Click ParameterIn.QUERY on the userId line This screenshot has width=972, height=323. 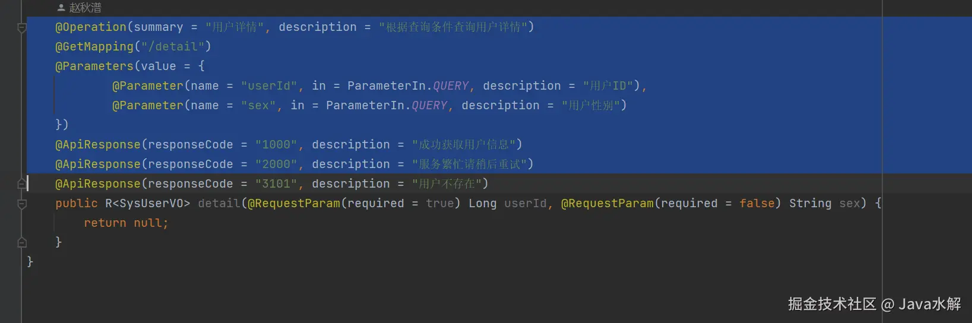point(408,85)
